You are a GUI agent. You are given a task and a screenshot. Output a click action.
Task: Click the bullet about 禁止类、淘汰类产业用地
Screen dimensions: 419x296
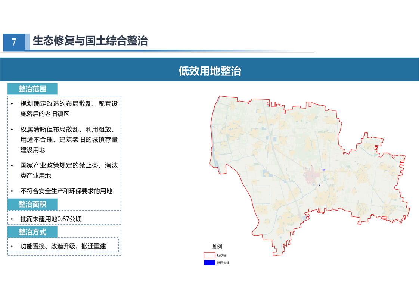[x=69, y=170]
